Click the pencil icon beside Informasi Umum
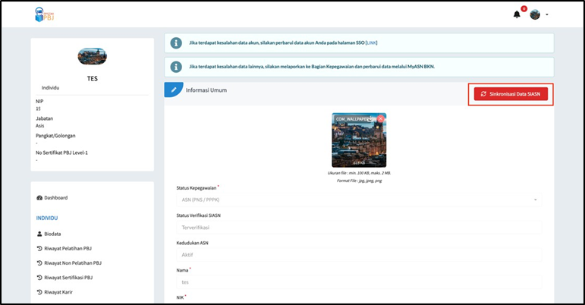This screenshot has width=585, height=305. pyautogui.click(x=174, y=90)
